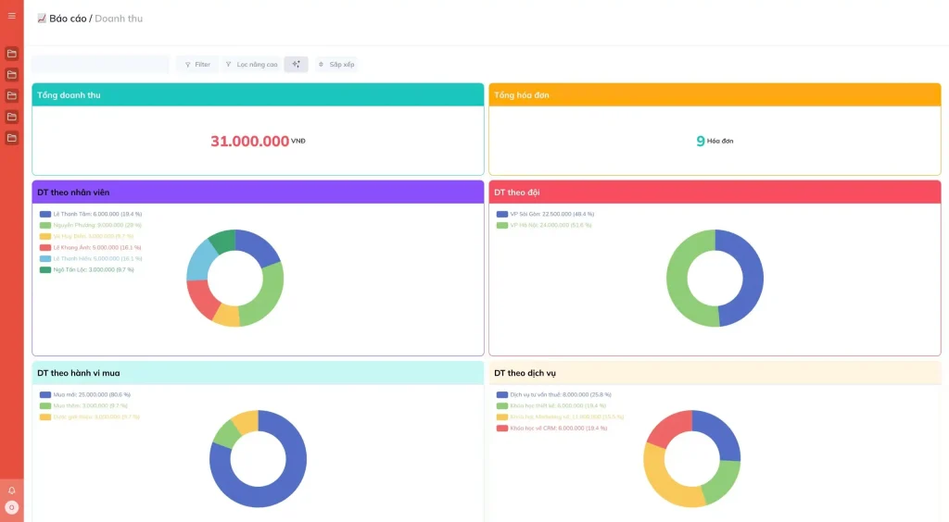Screen dimensions: 949x522
Task: Open the second sidebar folder icon
Action: (x=12, y=75)
